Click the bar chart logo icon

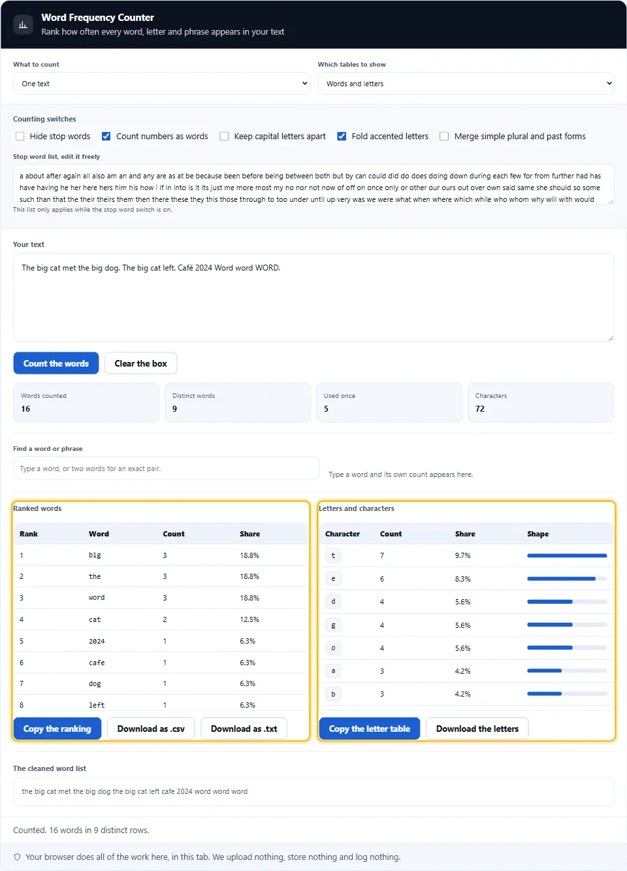click(x=24, y=25)
